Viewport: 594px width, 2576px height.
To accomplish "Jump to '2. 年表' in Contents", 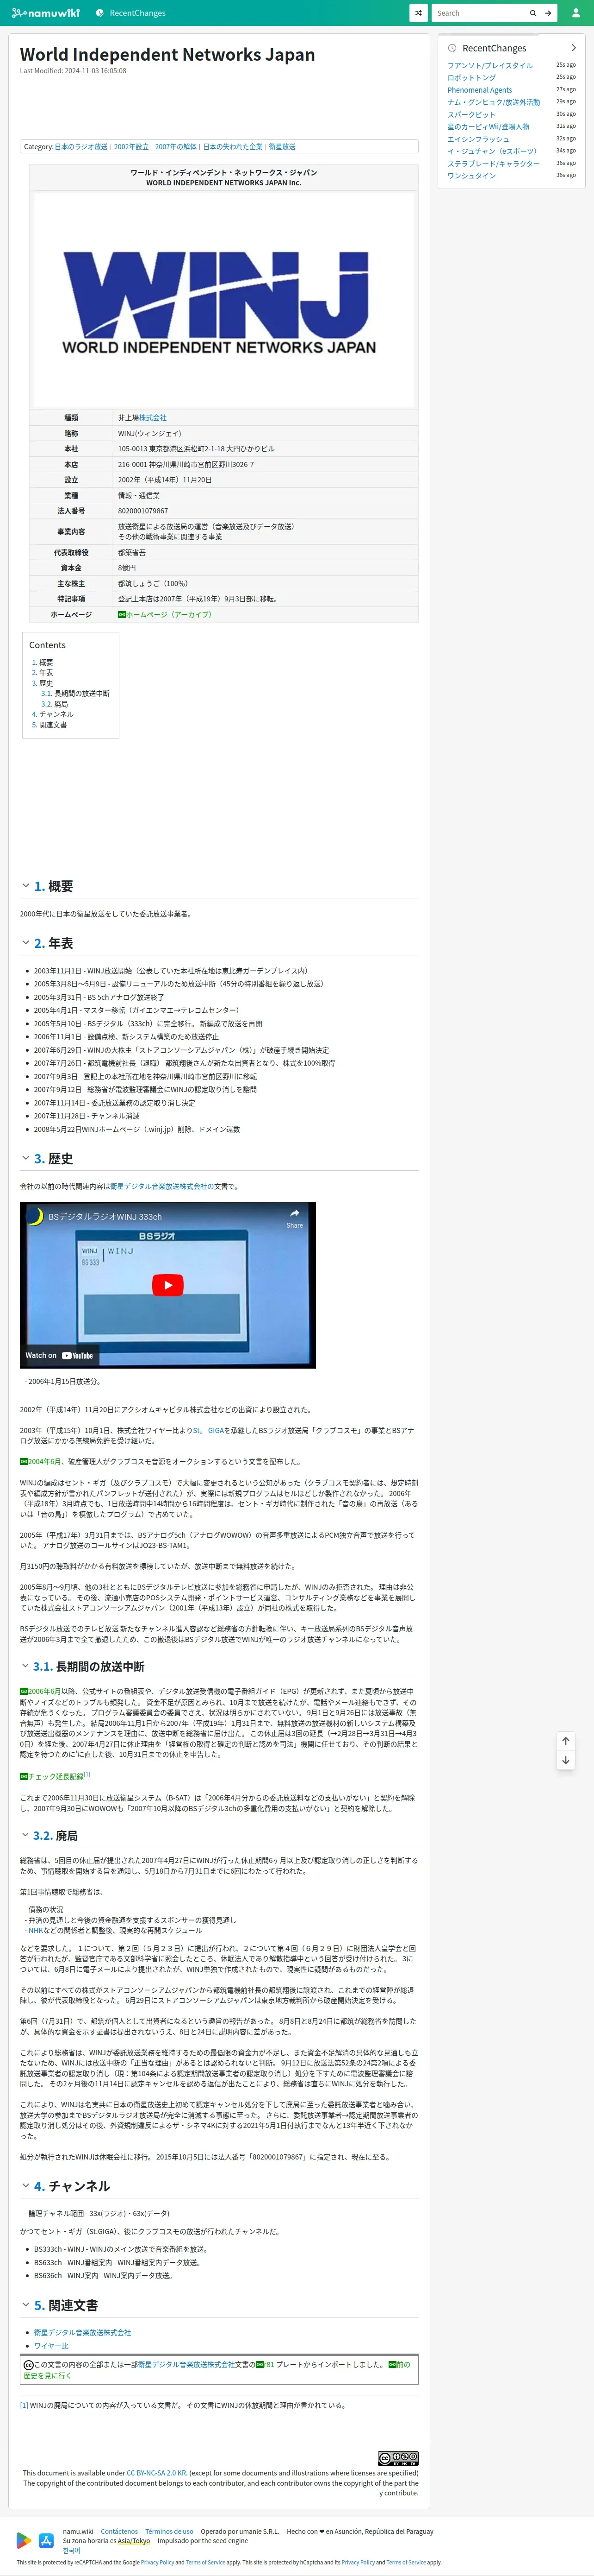I will pyautogui.click(x=42, y=673).
